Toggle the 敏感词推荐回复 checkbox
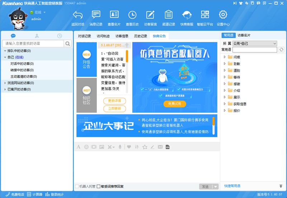Image resolution: width=287 pixels, height=198 pixels. tap(99, 187)
